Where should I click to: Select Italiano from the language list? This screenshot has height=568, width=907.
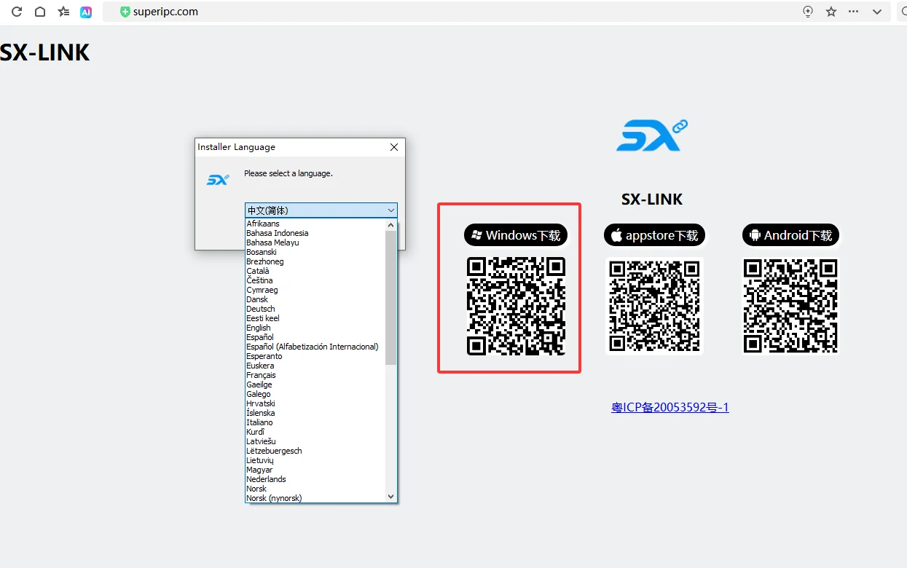click(x=315, y=422)
